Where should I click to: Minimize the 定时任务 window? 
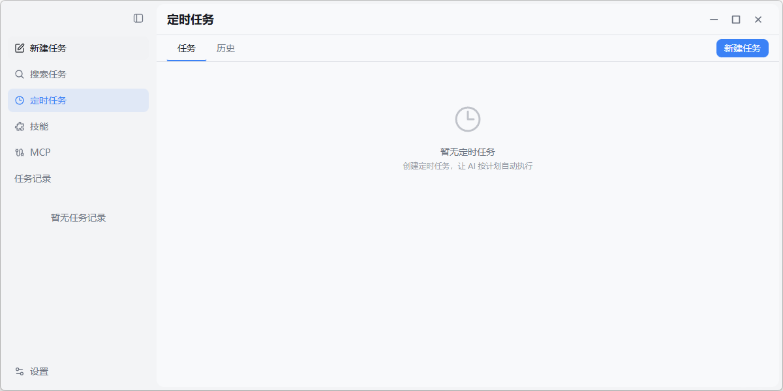click(714, 20)
